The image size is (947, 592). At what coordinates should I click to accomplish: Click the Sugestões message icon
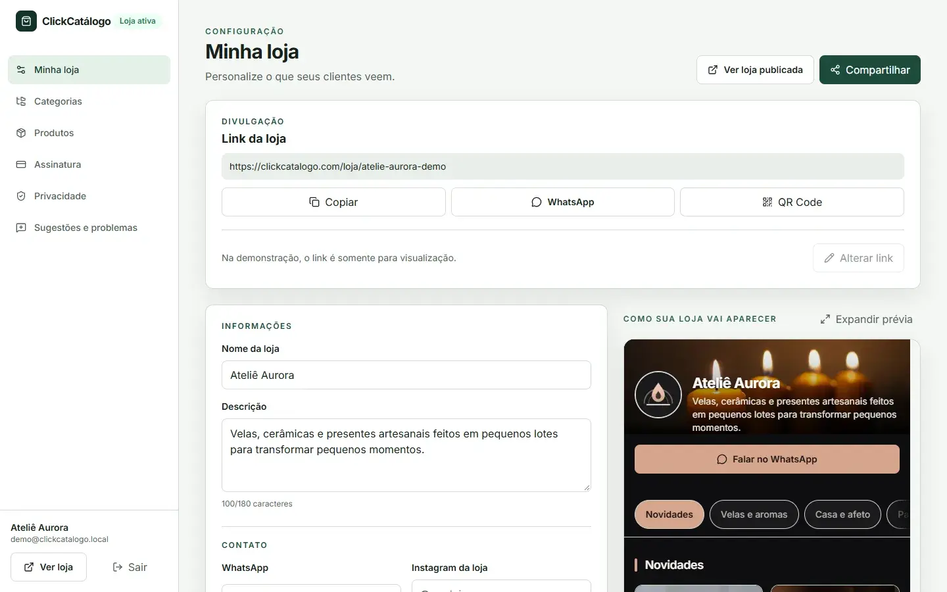tap(21, 228)
